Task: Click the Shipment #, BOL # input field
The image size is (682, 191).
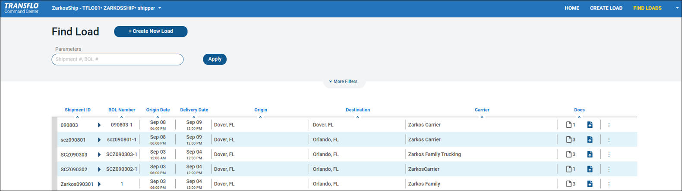Action: click(x=117, y=59)
